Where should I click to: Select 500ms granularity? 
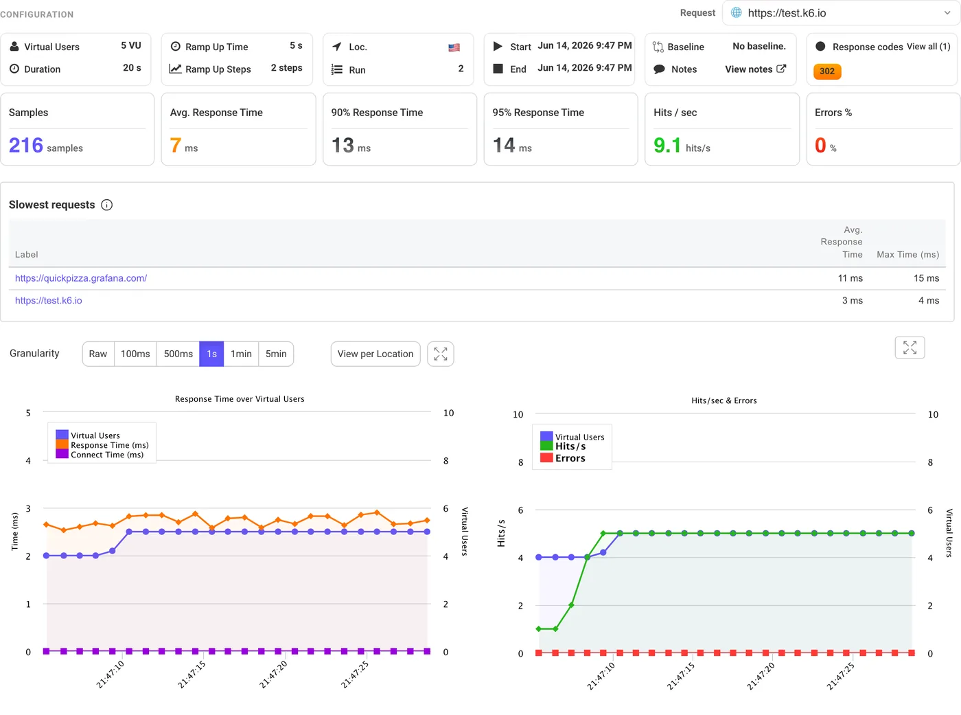click(178, 354)
